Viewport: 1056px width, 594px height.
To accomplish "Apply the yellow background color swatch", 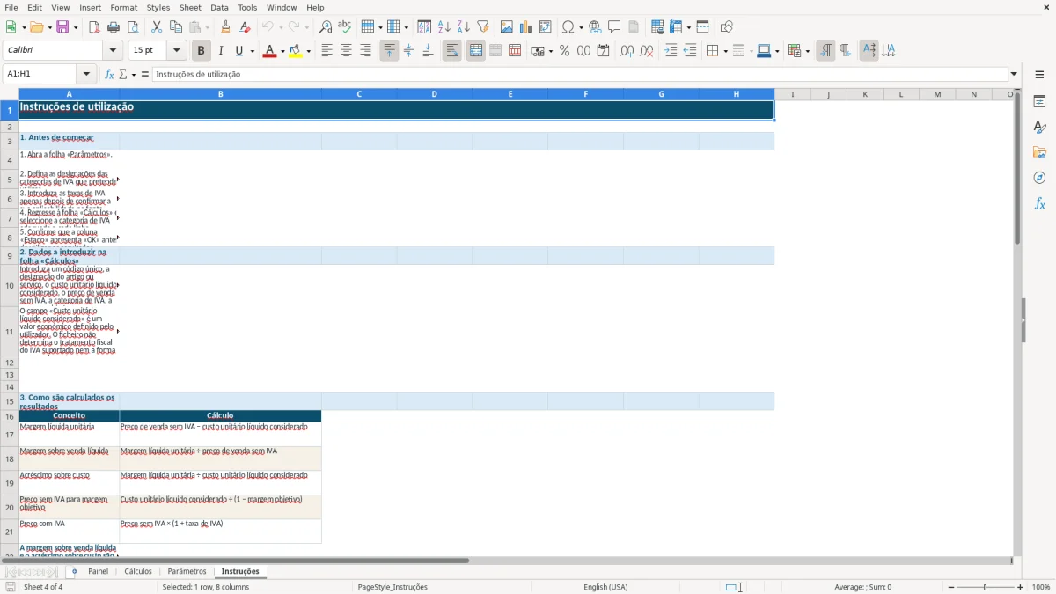I will tap(296, 51).
